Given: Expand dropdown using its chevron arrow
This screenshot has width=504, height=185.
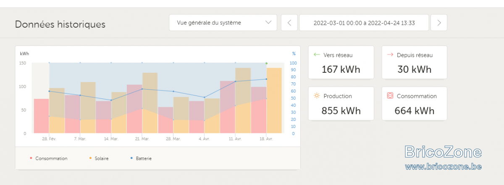Looking at the screenshot, I should point(269,23).
